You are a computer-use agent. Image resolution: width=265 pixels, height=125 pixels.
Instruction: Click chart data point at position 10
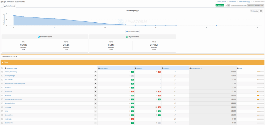coord(105,24)
